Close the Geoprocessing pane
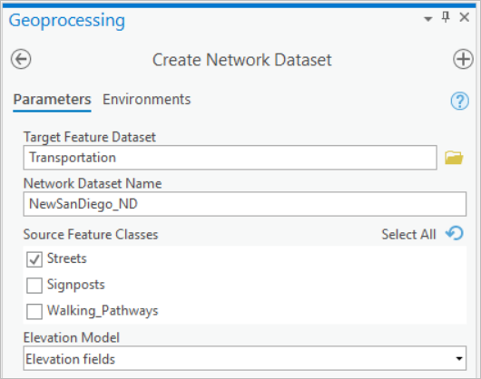 tap(465, 17)
